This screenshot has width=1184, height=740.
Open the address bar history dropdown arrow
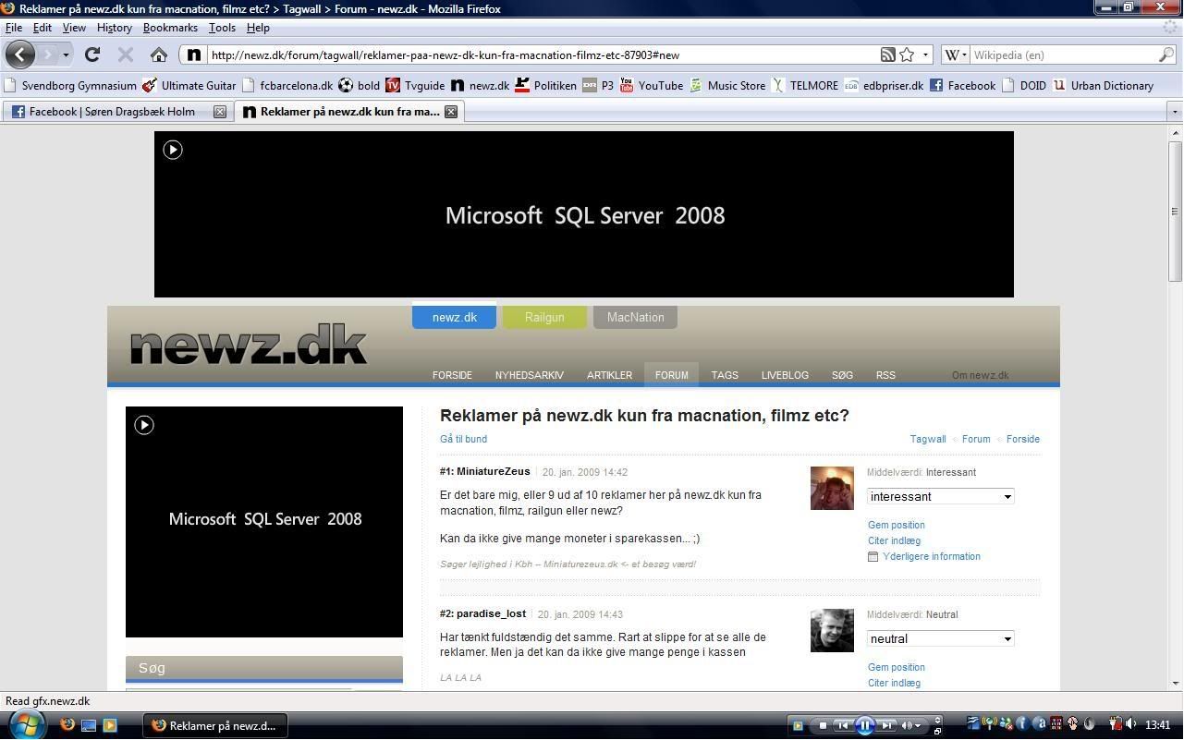click(x=925, y=55)
